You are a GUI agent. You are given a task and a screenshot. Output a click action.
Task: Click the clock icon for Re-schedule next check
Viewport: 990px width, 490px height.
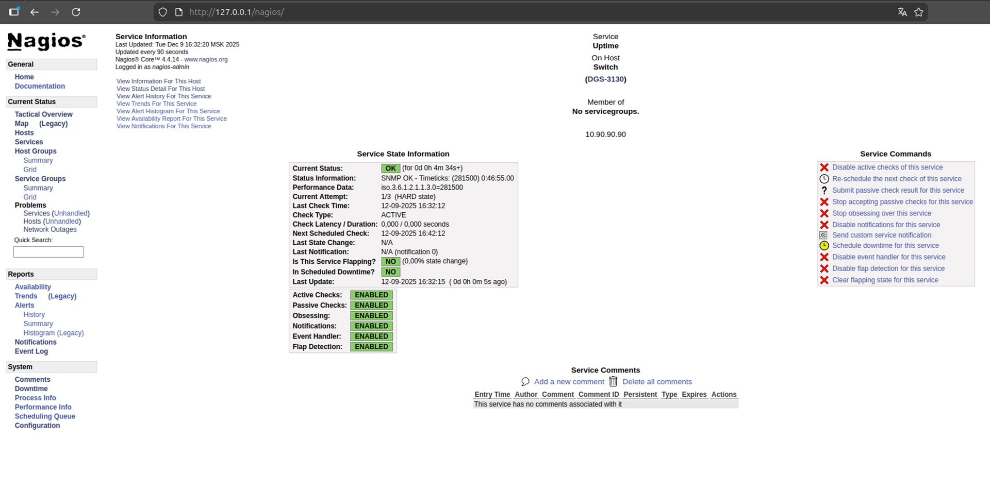pyautogui.click(x=824, y=179)
